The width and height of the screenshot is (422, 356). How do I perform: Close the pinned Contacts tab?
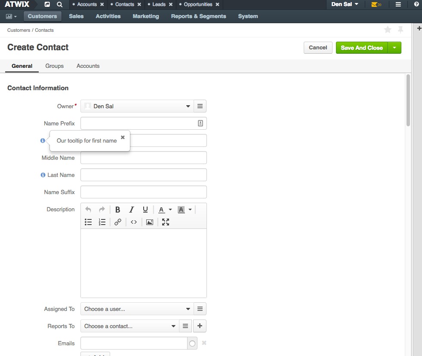click(139, 4)
